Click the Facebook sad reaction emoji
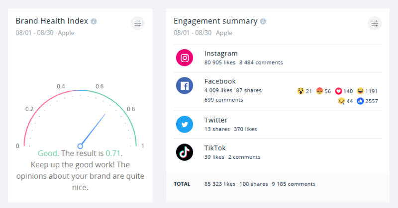This screenshot has width=398, height=208. click(x=341, y=101)
